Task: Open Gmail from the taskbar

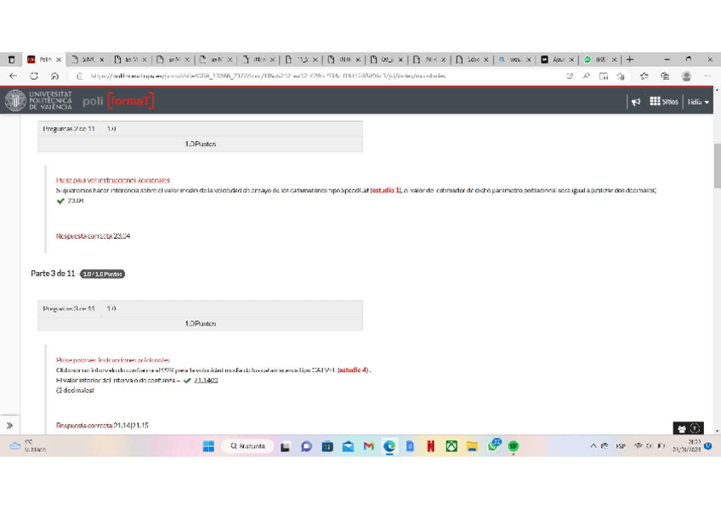Action: 368,446
